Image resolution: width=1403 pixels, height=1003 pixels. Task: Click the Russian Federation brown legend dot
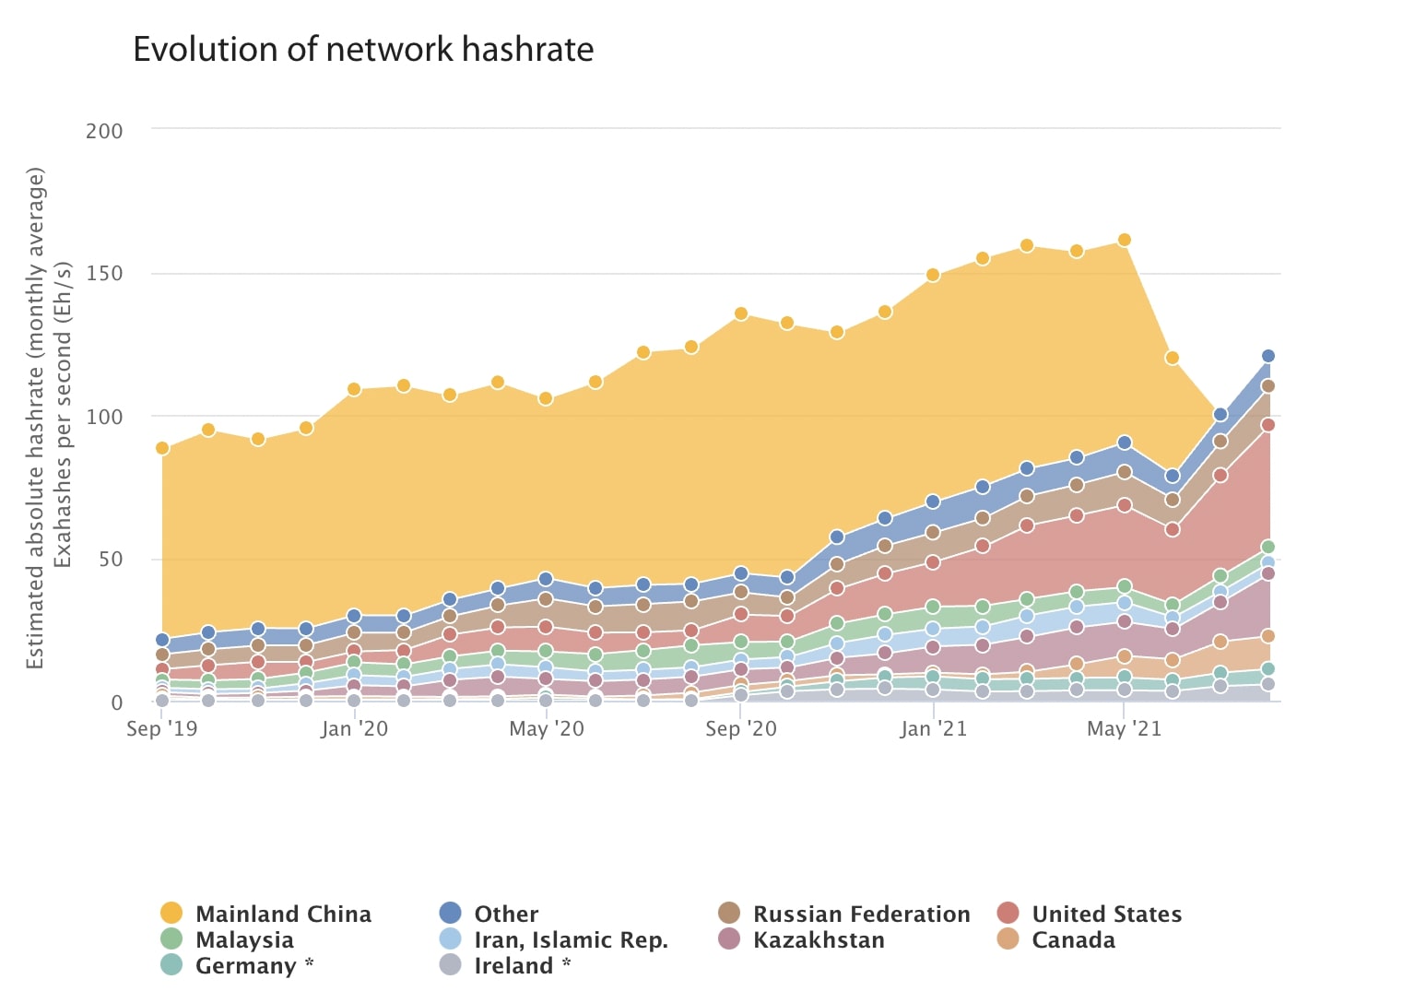[x=731, y=914]
